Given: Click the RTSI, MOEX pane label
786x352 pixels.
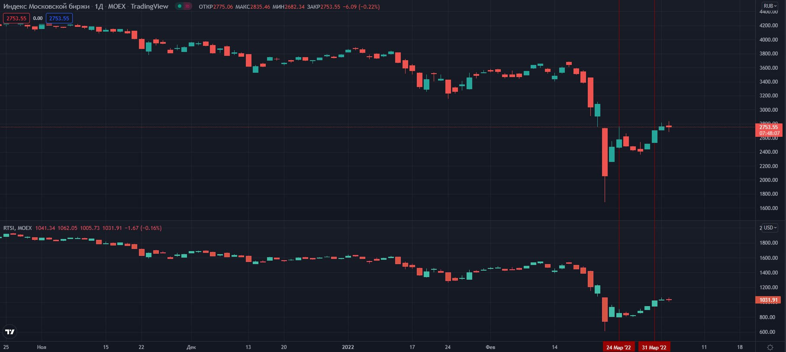Looking at the screenshot, I should point(18,228).
